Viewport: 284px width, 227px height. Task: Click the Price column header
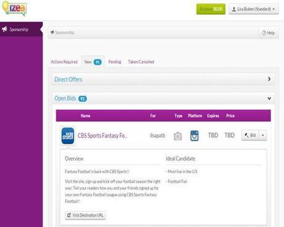pyautogui.click(x=230, y=116)
